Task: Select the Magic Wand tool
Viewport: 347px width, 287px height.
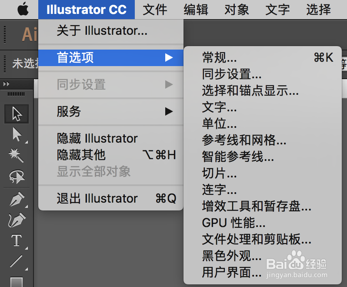Action: tap(16, 155)
